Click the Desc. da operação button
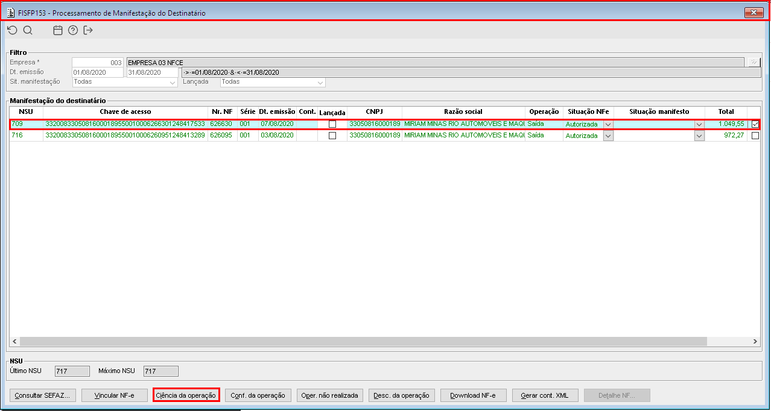Screen dimensions: 771x411 pos(401,395)
